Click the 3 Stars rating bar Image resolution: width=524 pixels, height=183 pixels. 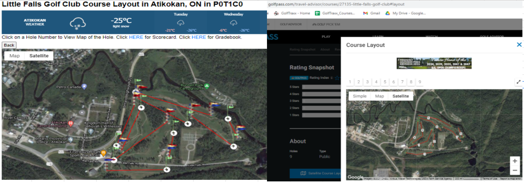coord(321,101)
